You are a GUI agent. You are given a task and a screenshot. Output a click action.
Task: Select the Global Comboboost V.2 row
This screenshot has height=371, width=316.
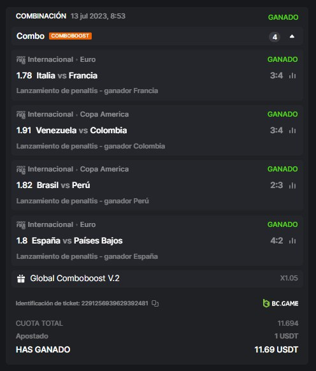tap(157, 279)
